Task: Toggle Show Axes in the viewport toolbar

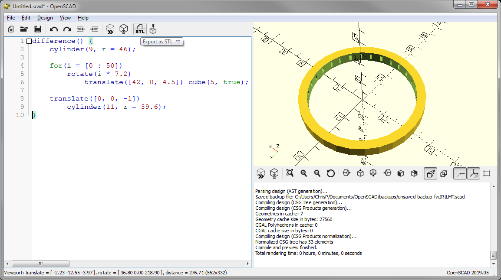Action: (x=460, y=173)
